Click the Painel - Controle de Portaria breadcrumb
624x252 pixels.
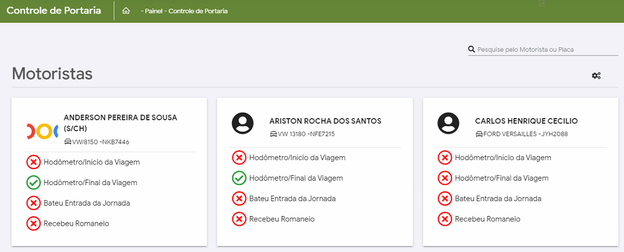(x=184, y=11)
